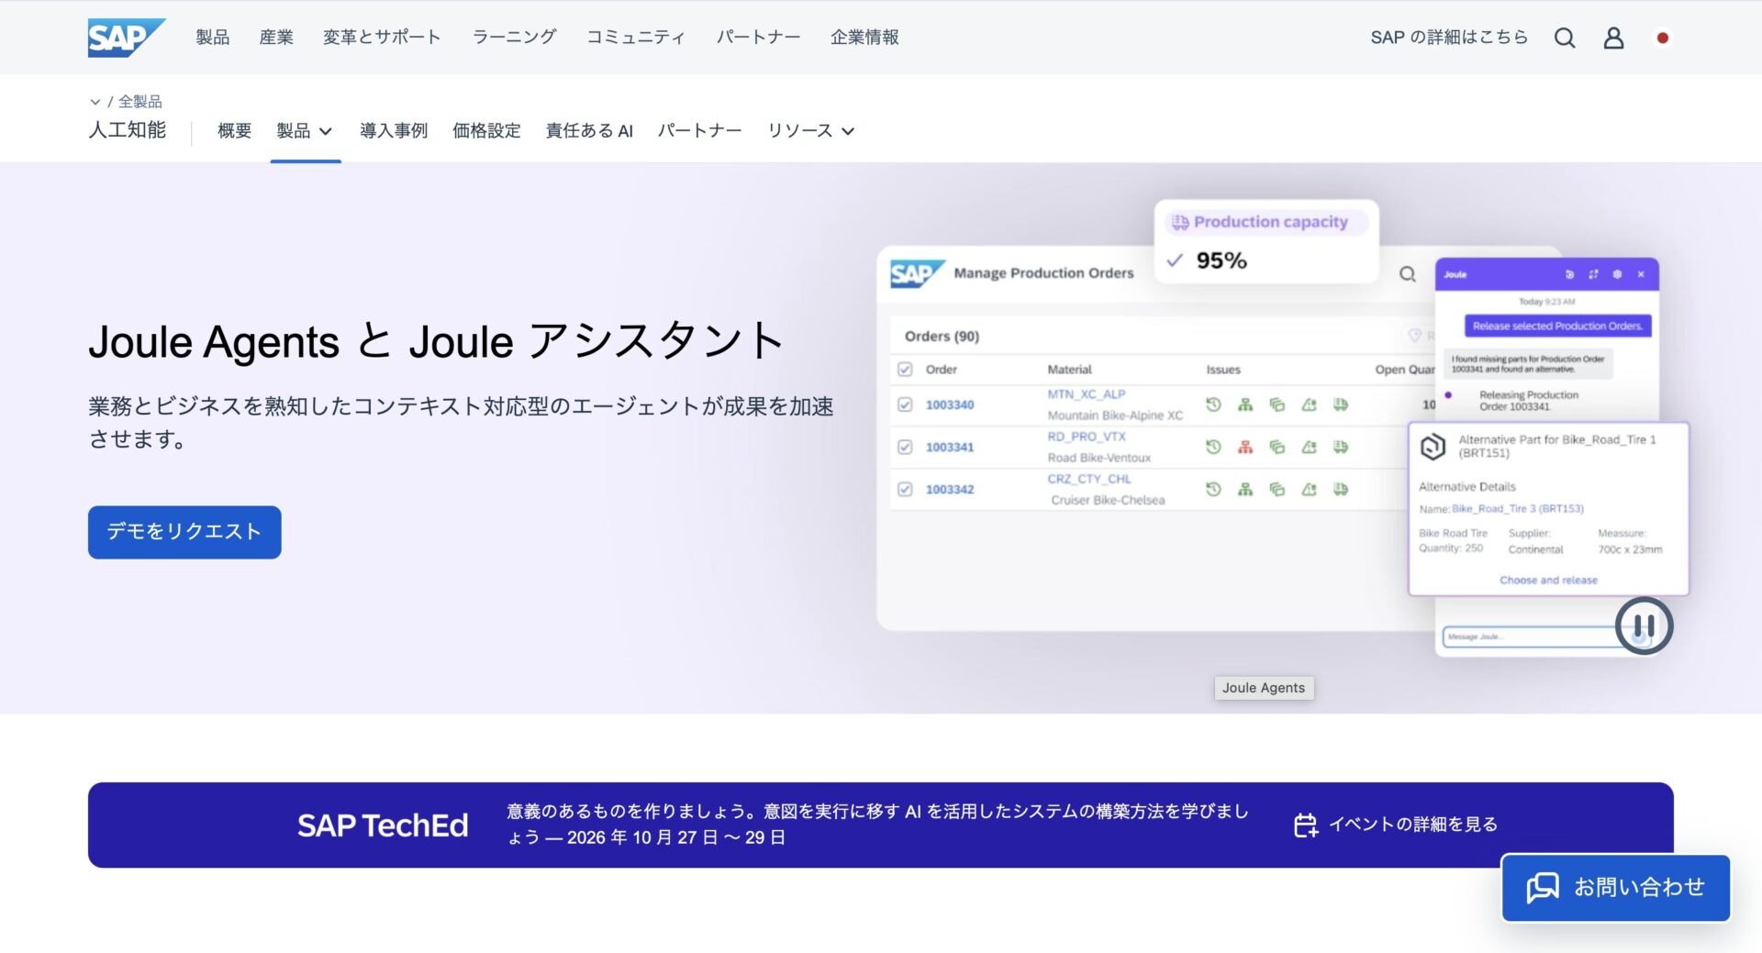Click the Joule panel history icon
This screenshot has height=953, width=1762.
[x=1569, y=274]
